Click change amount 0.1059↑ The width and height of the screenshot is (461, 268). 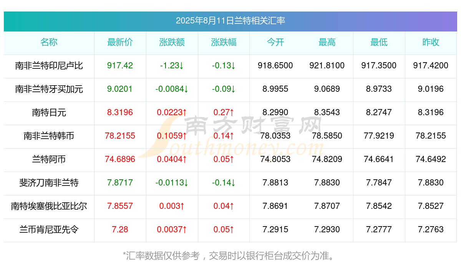(x=172, y=136)
